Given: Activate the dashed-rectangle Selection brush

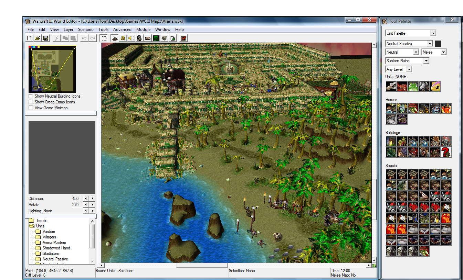Looking at the screenshot, I should 104,38.
